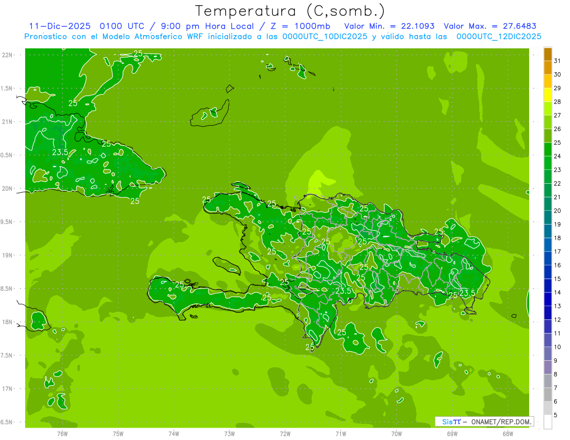Pick the light green band between 26 and 27

click(548, 122)
